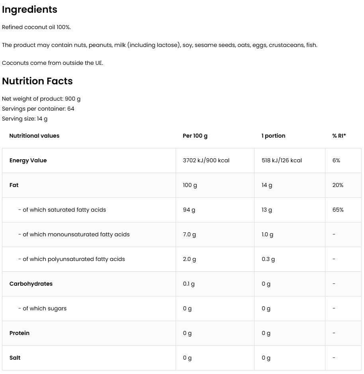Click the Nutrition Facts heading
The image size is (364, 374).
click(x=37, y=81)
